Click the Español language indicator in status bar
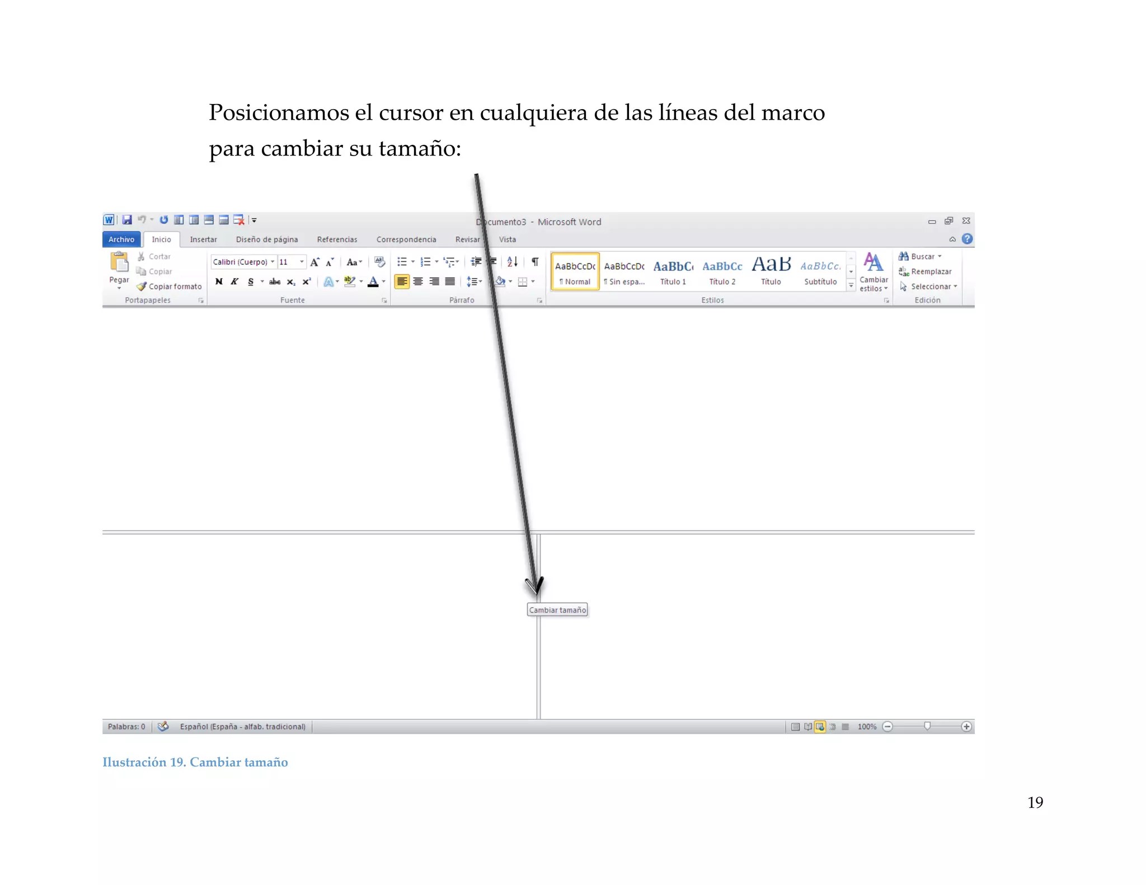The image size is (1146, 885). pyautogui.click(x=243, y=727)
